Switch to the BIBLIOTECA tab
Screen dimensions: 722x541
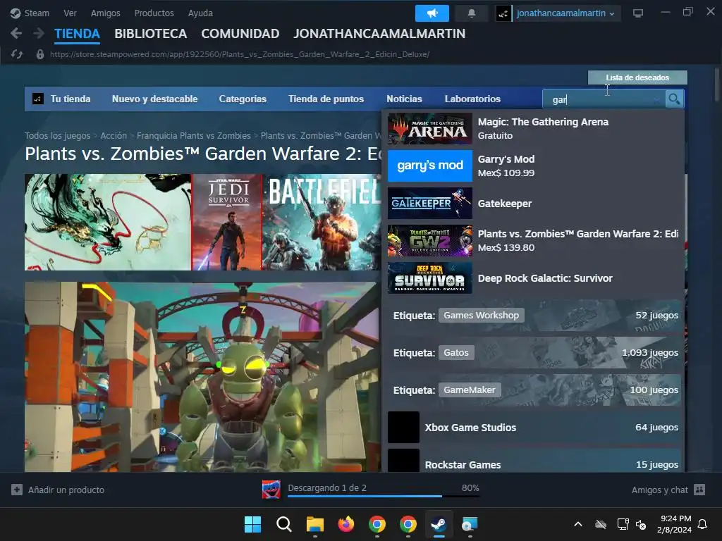click(x=151, y=34)
